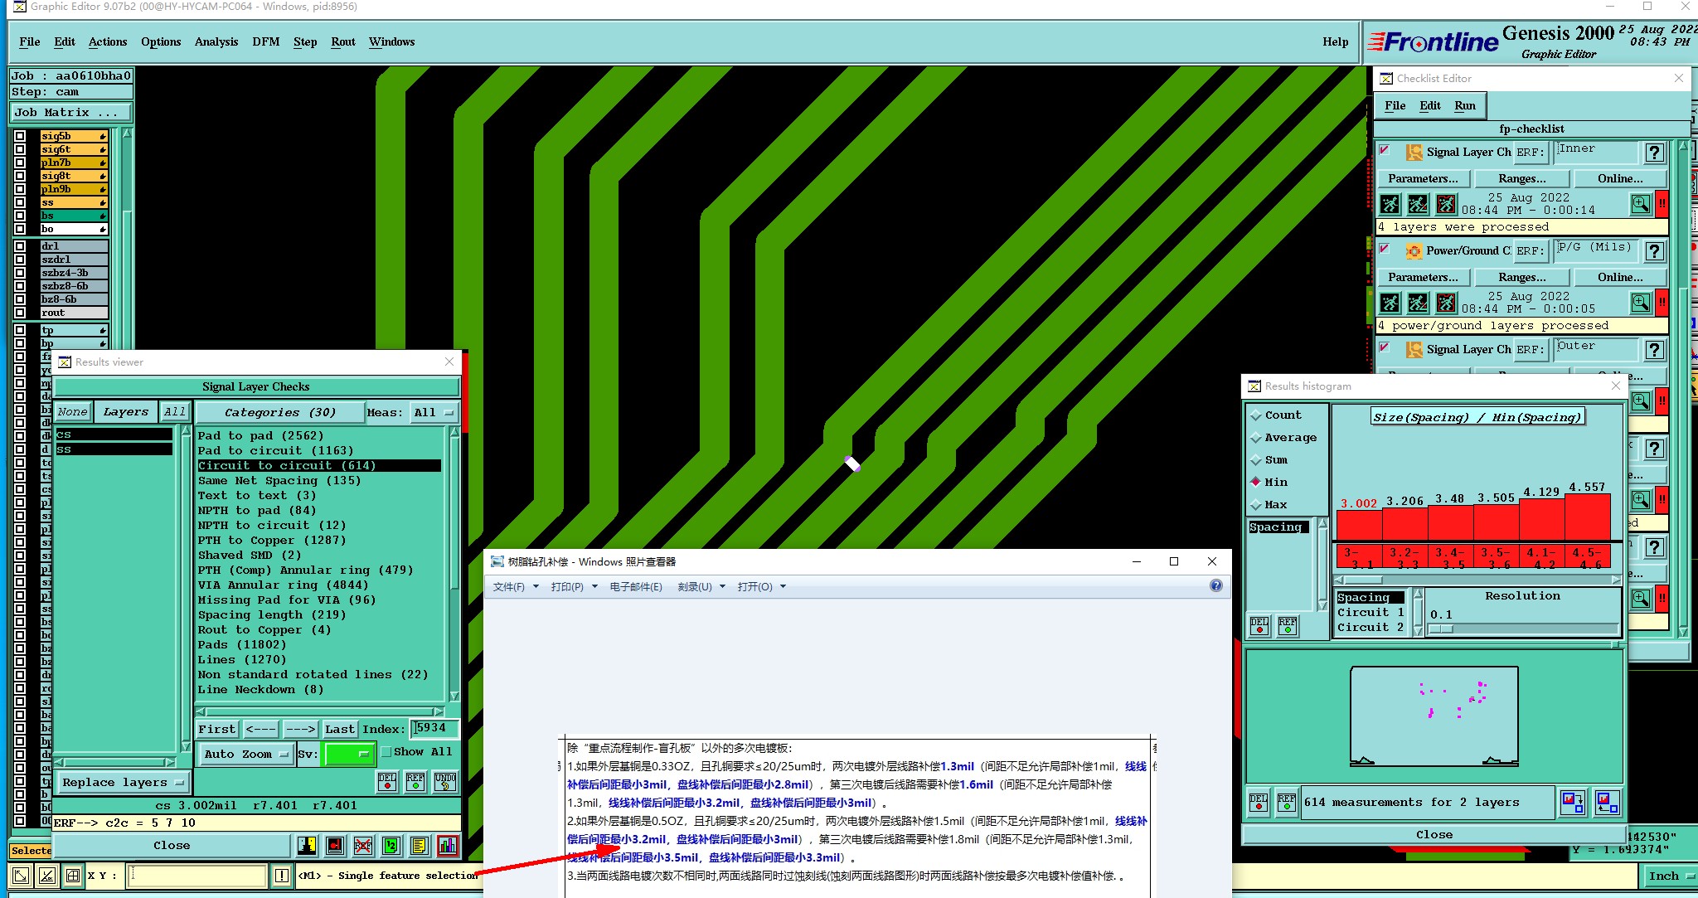The height and width of the screenshot is (898, 1698).
Task: Click the Job Matrix button
Action: tap(70, 112)
